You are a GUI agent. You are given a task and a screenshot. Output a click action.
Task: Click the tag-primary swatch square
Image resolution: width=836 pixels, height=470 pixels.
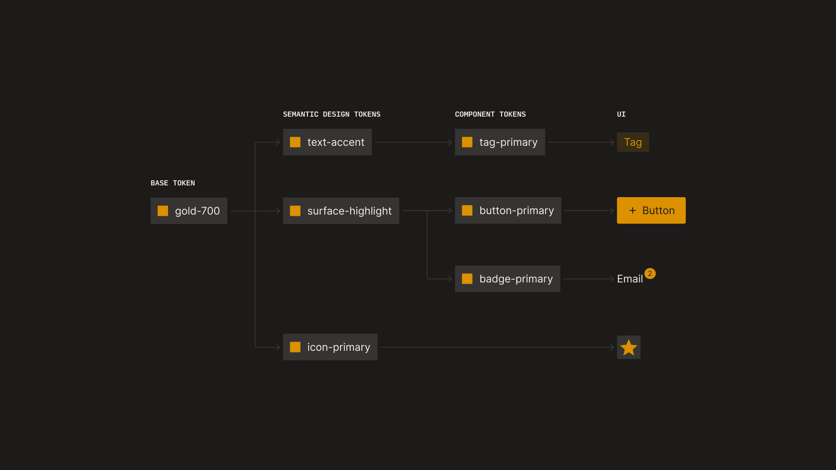point(467,142)
